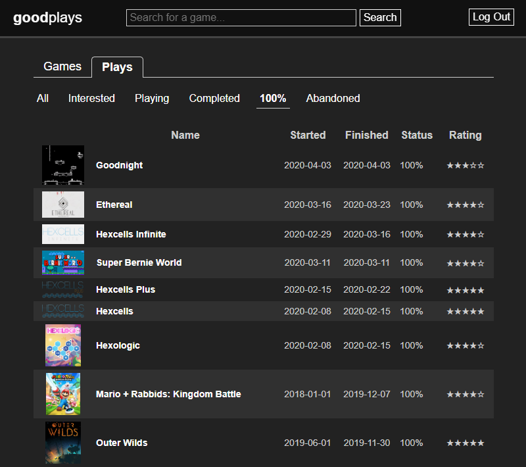Click the star rating for Super Bernie World
The image size is (526, 467).
(466, 263)
